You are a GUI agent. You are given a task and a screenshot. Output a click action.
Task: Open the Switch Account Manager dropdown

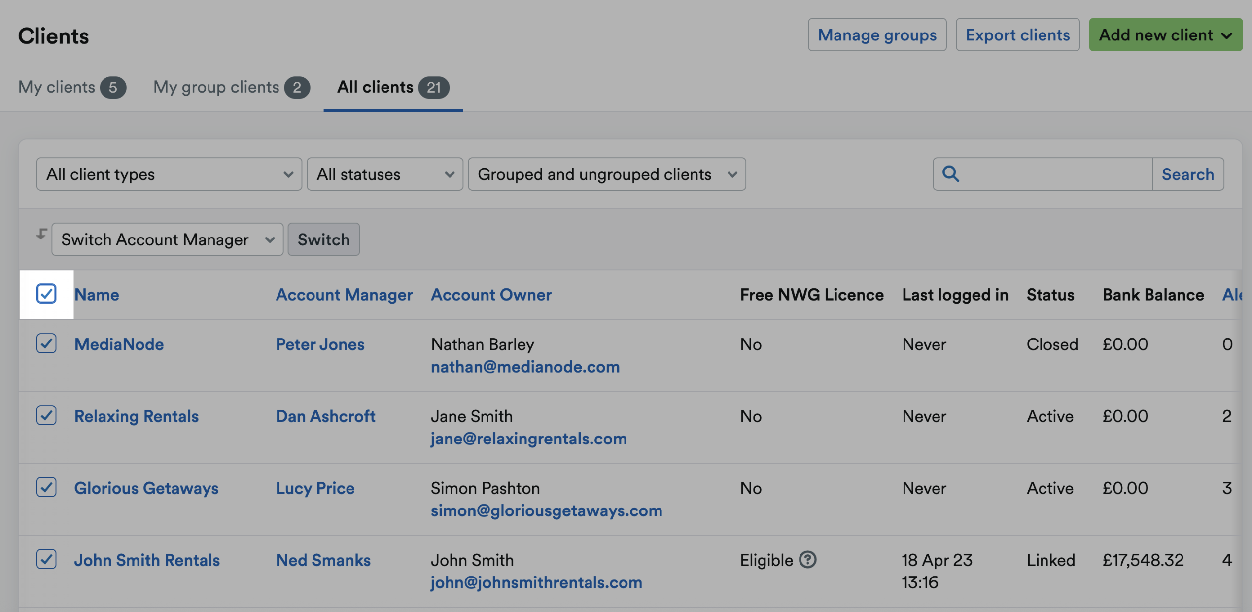(168, 239)
